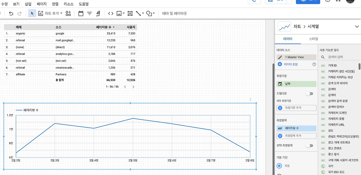This screenshot has height=175, width=361.
Task: Click 차트 in the panel breadcrumb
Action: 297,27
